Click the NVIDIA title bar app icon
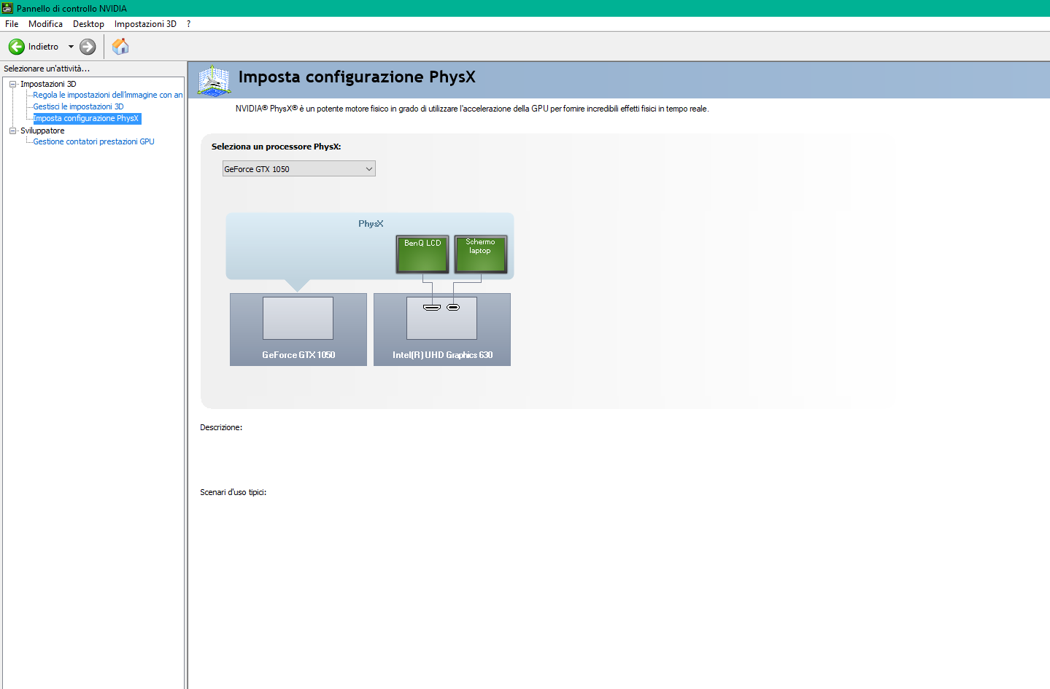Viewport: 1050px width, 689px height. tap(7, 8)
